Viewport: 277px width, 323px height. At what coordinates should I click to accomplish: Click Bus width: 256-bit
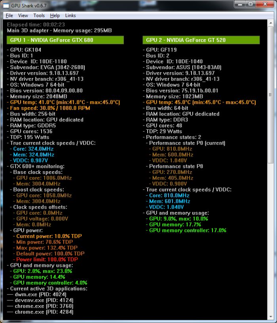[x=31, y=114]
